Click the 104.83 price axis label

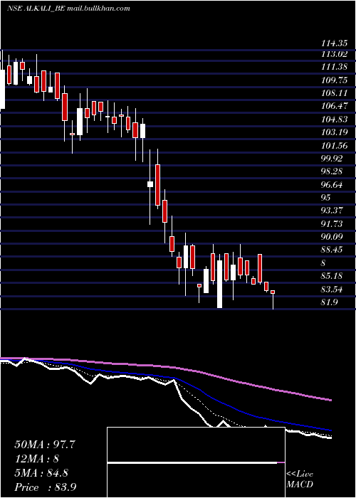click(334, 119)
